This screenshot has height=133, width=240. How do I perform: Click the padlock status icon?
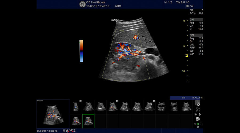pos(64,131)
